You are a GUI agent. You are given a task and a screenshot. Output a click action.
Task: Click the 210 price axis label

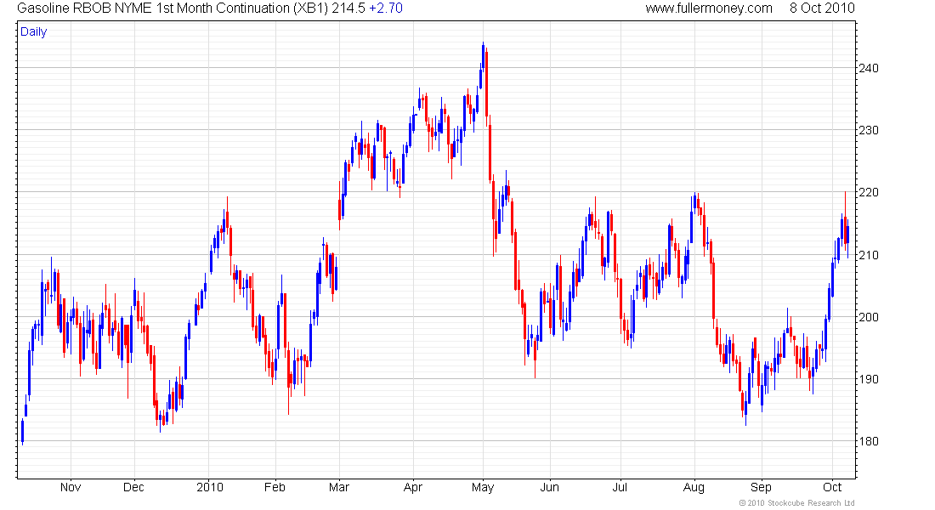[x=868, y=255]
